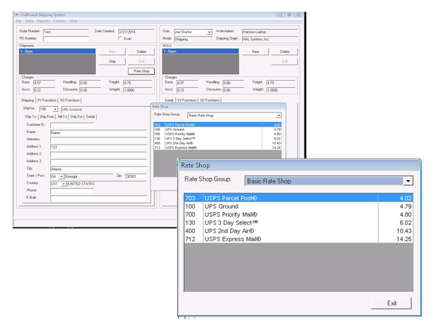This screenshot has height=327, width=436.
Task: Select UPS 2nd Day Air® row in enlarged list
Action: click(x=299, y=231)
